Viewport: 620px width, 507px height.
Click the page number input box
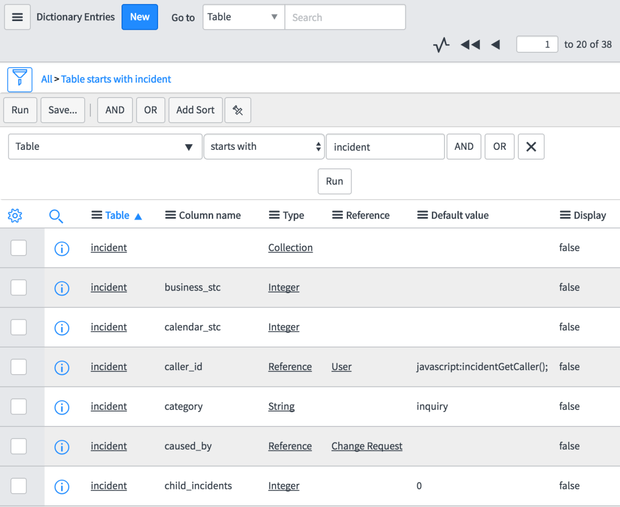click(x=537, y=44)
